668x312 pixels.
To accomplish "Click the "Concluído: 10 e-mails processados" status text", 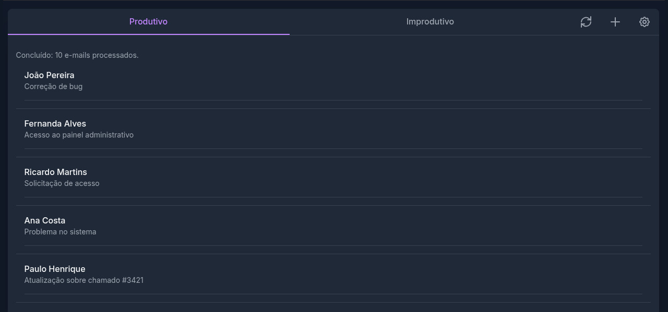I will click(x=77, y=55).
